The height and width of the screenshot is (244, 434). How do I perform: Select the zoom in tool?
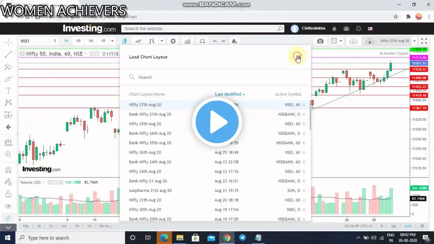click(x=8, y=155)
